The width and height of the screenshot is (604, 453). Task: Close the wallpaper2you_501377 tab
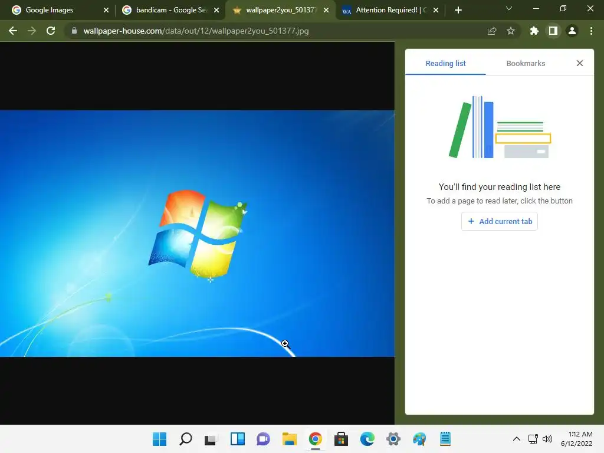[x=326, y=10]
